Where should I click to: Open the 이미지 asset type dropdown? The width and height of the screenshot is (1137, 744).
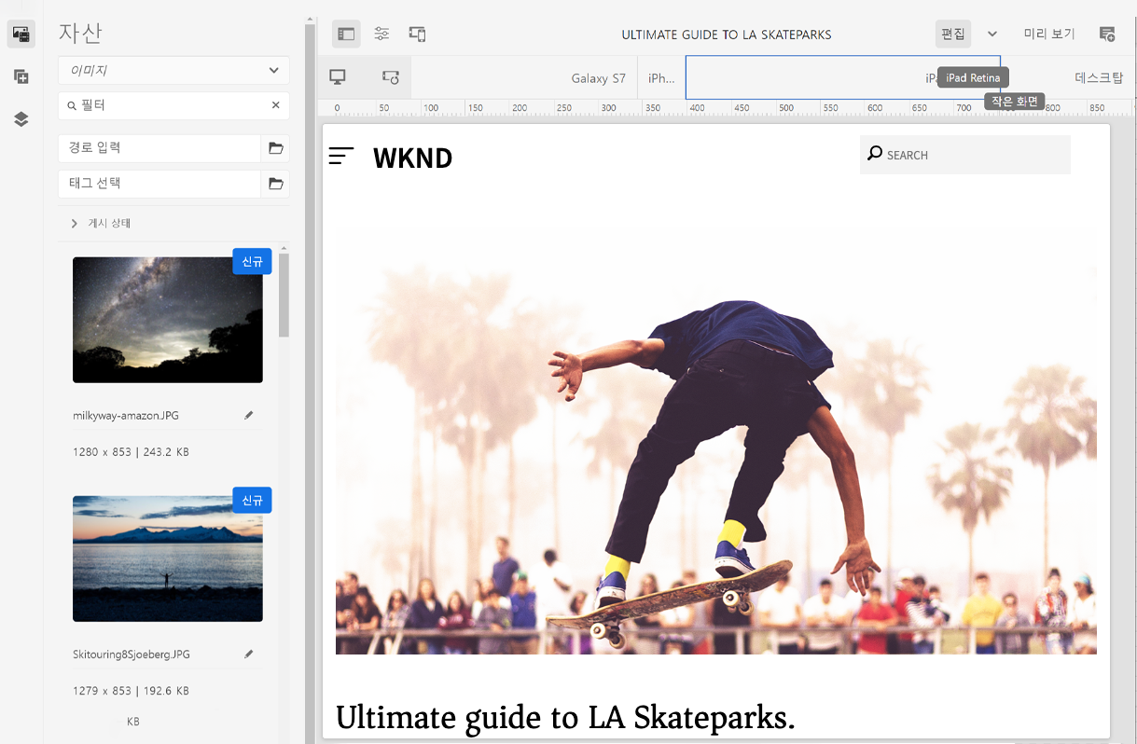coord(173,70)
